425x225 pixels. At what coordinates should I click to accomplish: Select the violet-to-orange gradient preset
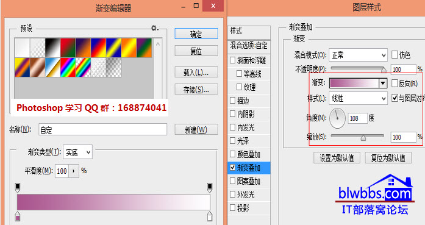click(83, 48)
